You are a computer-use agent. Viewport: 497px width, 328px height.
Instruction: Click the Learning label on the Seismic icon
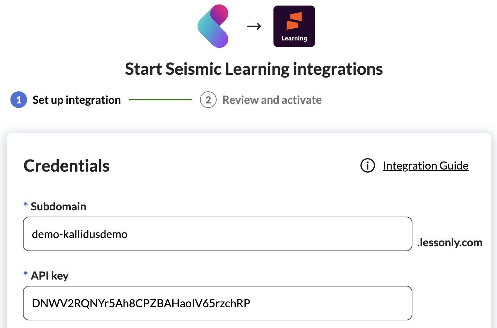[294, 39]
